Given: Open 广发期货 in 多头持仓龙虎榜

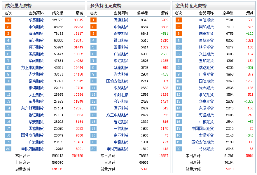Looking at the screenshot, I should 121,54.
